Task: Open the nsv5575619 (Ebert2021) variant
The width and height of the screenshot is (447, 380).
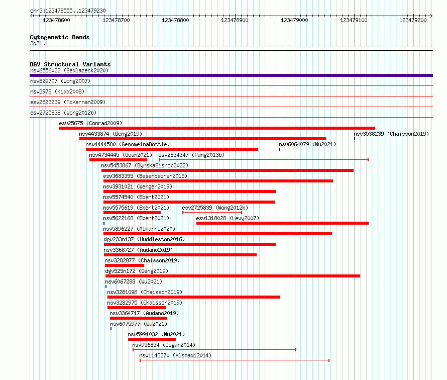Action: coord(136,208)
